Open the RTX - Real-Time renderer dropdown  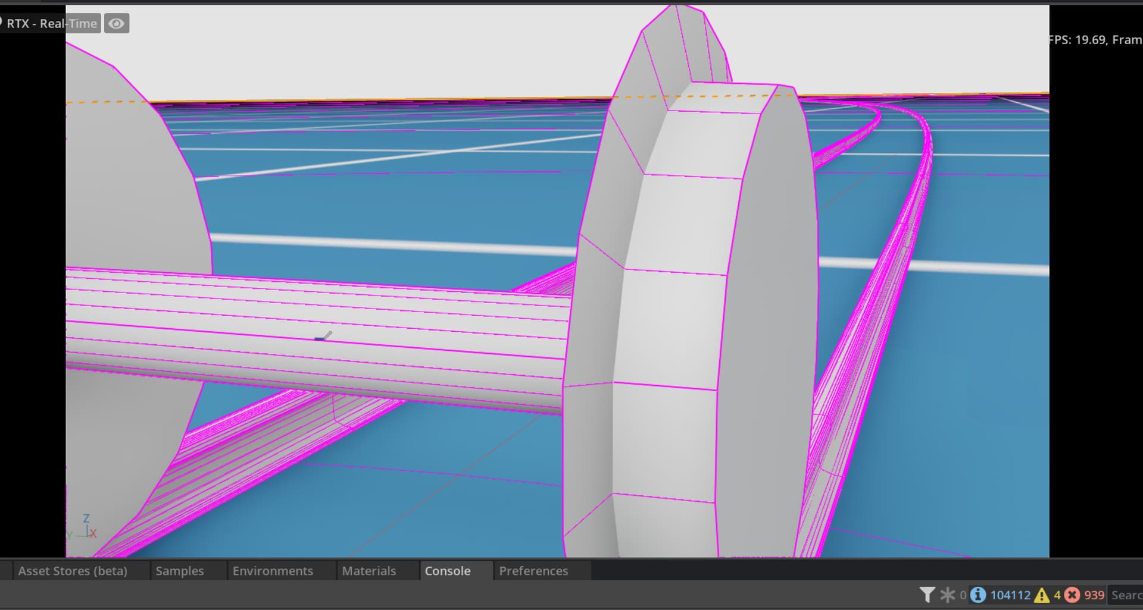51,23
